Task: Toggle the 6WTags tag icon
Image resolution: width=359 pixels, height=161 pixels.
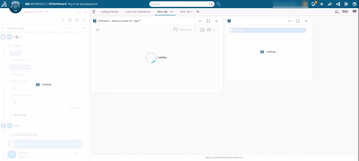Action: (x=219, y=4)
